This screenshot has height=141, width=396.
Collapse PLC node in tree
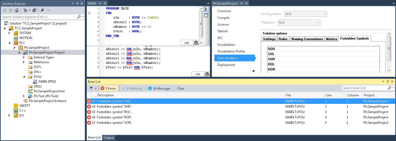click(9, 43)
